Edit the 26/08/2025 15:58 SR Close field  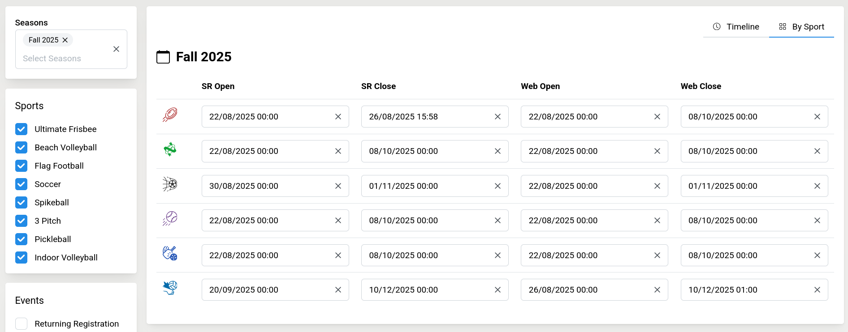tap(435, 117)
